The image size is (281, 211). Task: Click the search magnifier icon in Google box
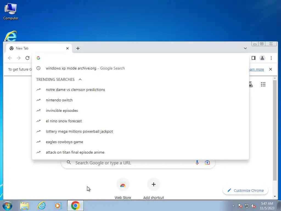(69, 163)
